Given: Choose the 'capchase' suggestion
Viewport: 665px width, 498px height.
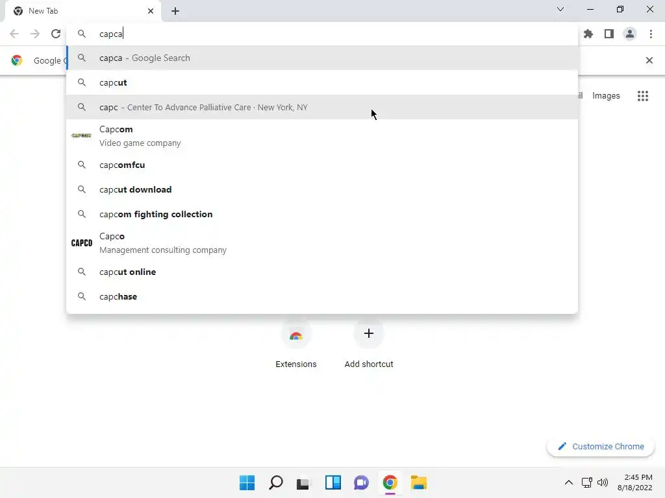Looking at the screenshot, I should click(322, 296).
